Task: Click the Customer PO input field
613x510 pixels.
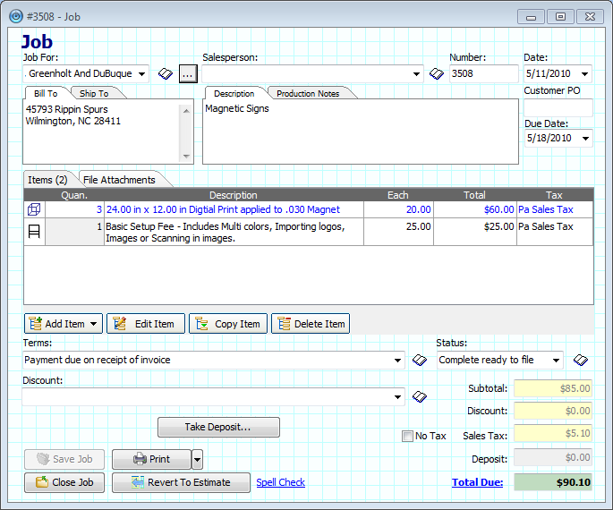Action: [558, 107]
